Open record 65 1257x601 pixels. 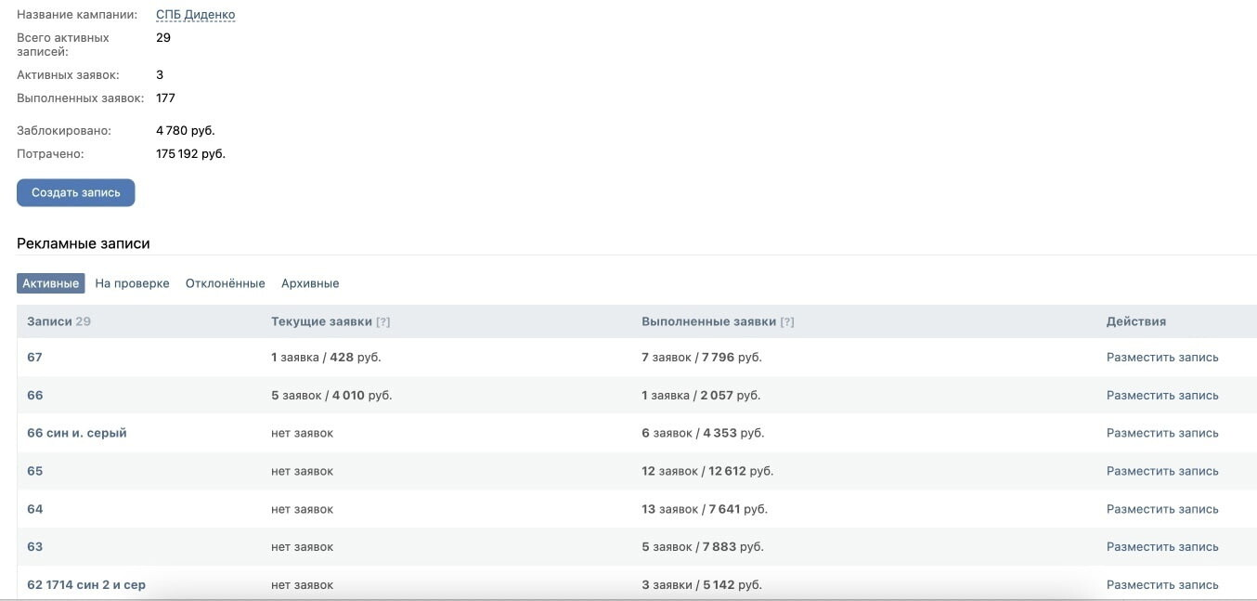[x=35, y=471]
